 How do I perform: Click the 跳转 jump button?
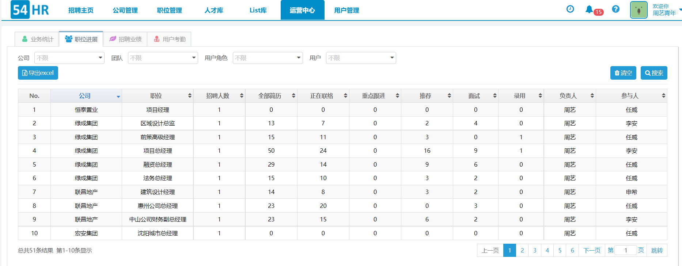(657, 250)
